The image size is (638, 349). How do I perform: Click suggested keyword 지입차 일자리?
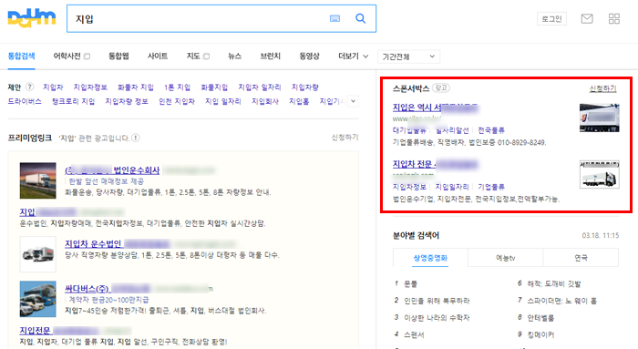[x=259, y=87]
